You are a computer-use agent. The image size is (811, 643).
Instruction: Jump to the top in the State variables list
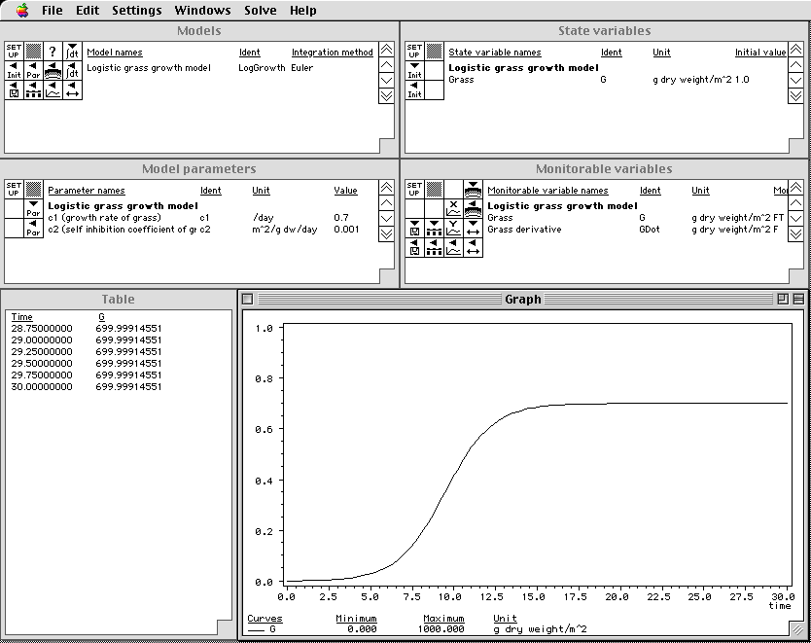pyautogui.click(x=796, y=50)
